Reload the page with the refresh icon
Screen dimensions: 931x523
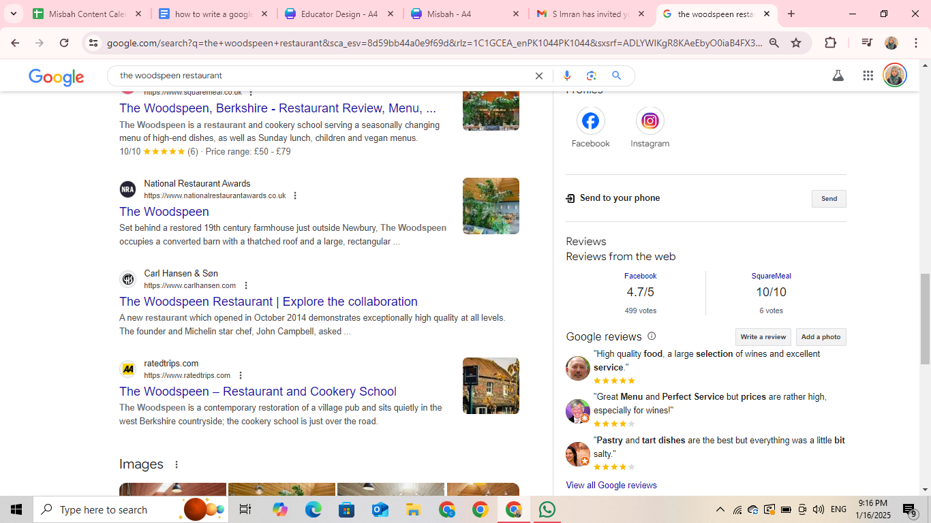pos(64,43)
